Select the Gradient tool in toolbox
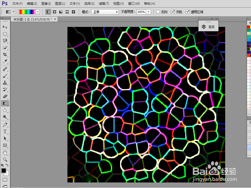 [x=5, y=103]
